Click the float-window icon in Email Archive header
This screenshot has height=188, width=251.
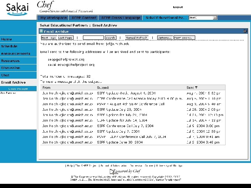tap(245, 31)
